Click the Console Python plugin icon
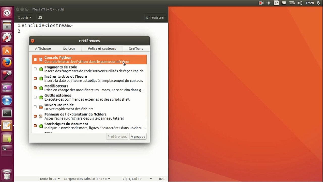The width and height of the screenshot is (323, 182). click(41, 60)
